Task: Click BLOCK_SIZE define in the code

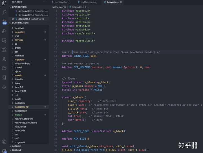Action: [81, 131]
